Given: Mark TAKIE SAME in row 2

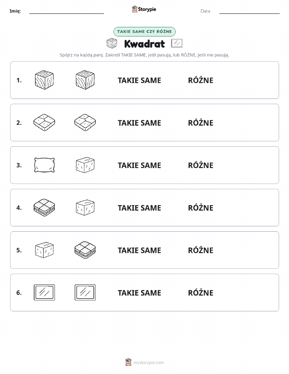Looking at the screenshot, I should (139, 123).
